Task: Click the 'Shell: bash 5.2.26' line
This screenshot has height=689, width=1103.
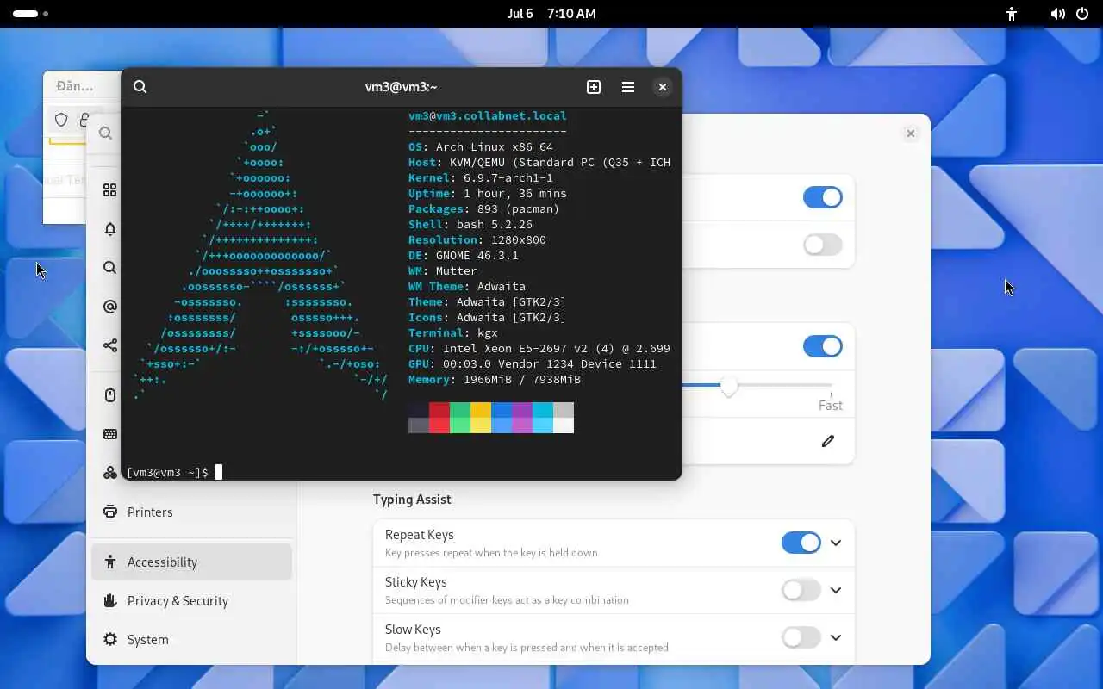Action: 470,224
